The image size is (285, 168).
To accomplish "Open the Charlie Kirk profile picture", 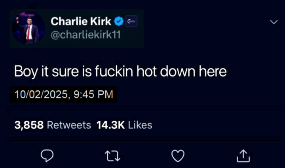I will [28, 28].
